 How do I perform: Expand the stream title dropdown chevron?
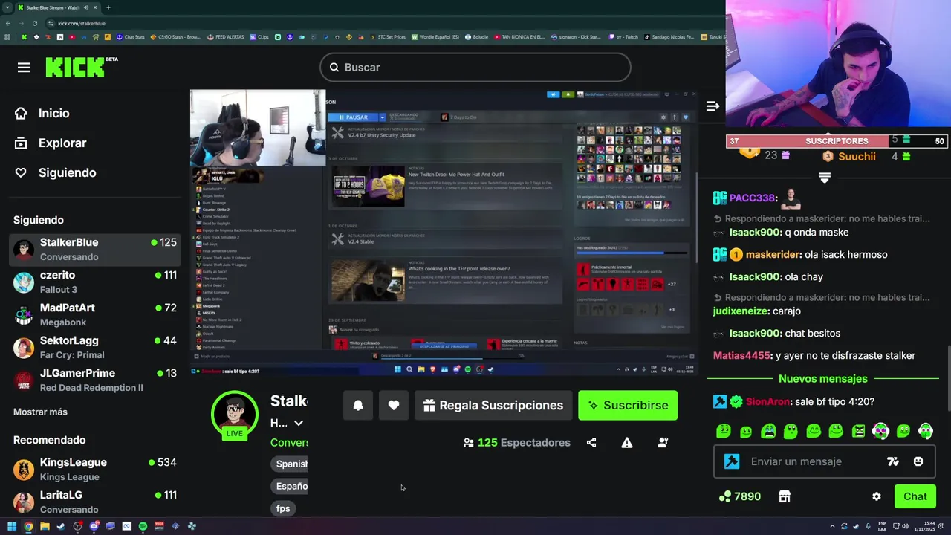point(299,423)
